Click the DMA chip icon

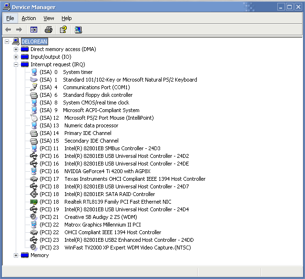(x=25, y=49)
